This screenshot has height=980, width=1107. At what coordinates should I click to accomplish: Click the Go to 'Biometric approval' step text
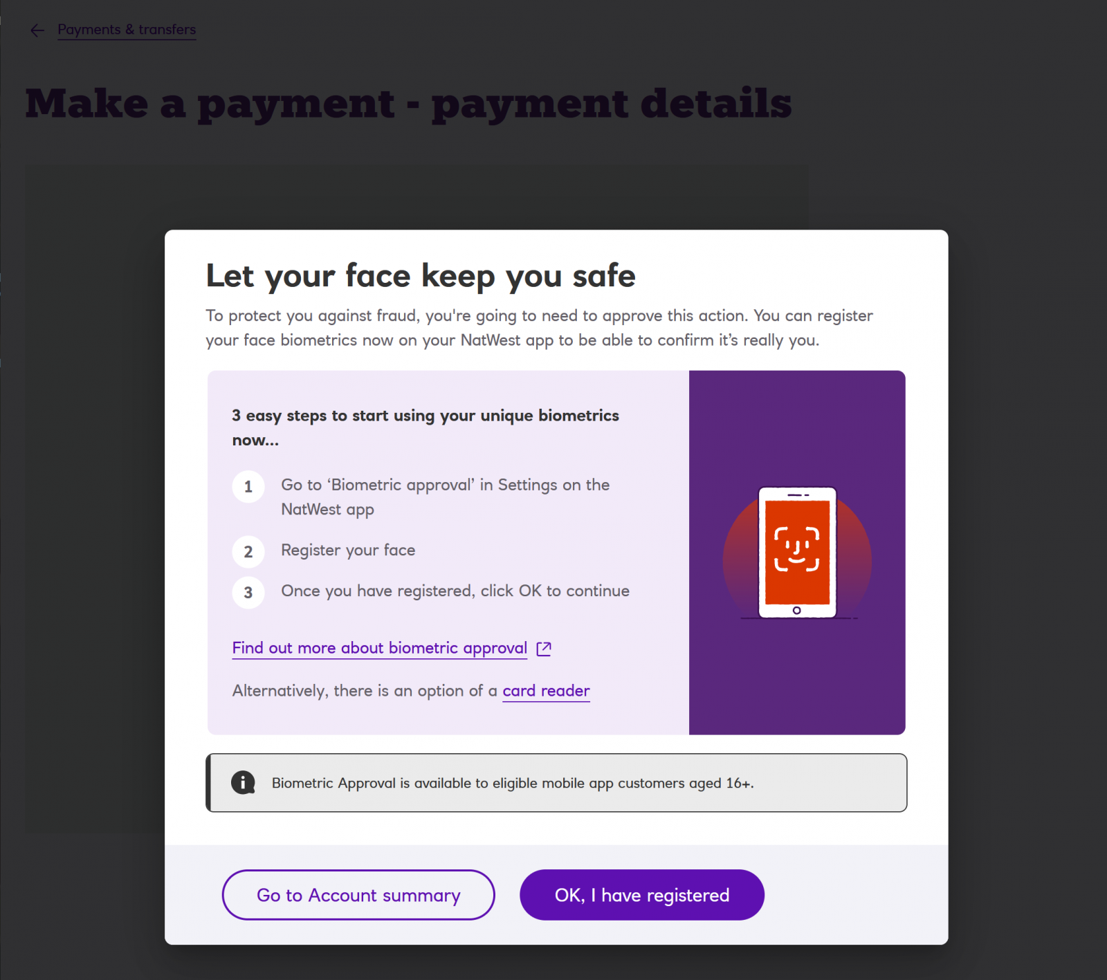point(446,497)
